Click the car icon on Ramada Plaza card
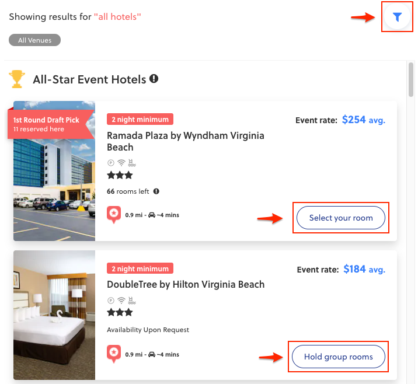This screenshot has height=384, width=418. (152, 215)
